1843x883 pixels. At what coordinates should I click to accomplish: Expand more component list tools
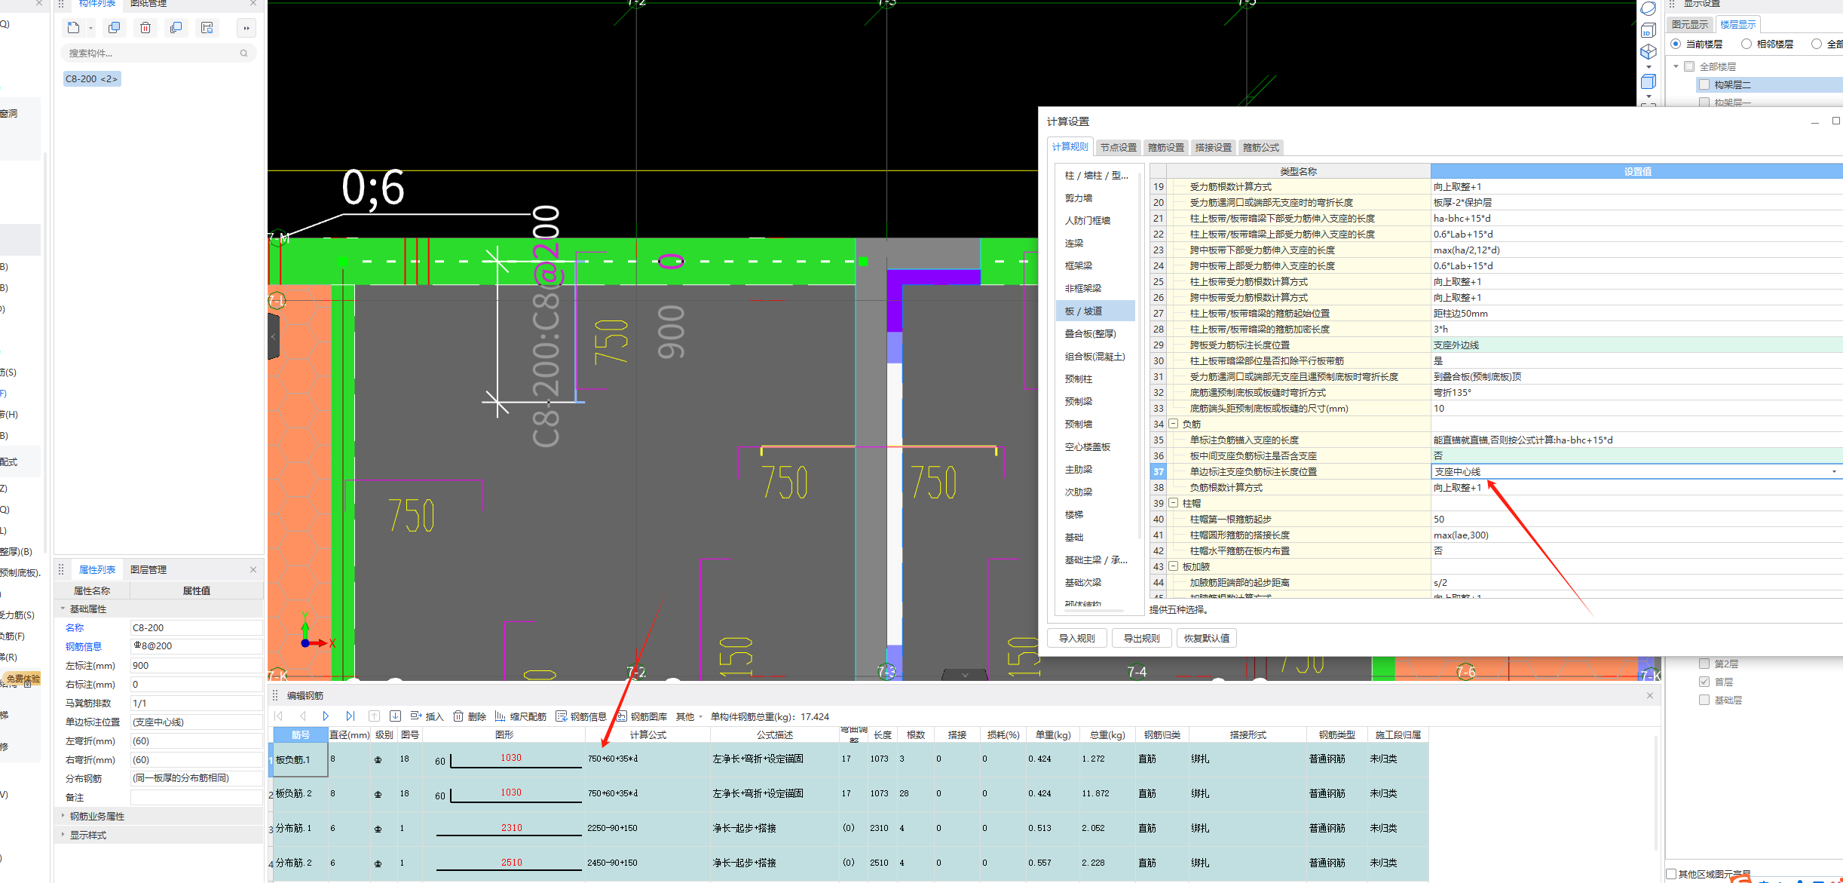tap(246, 28)
